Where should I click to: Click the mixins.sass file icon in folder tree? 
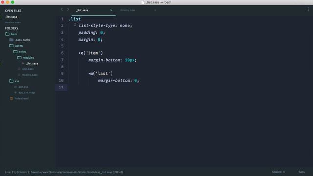(x=19, y=75)
